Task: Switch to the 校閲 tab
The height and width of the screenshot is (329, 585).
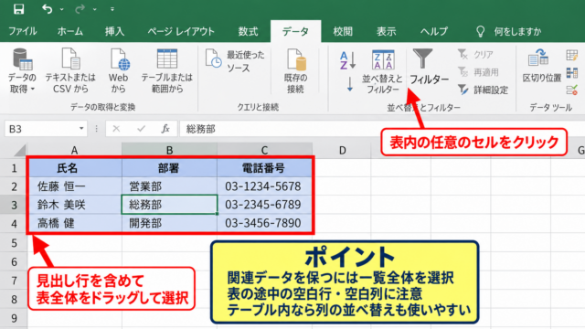Action: [x=343, y=31]
